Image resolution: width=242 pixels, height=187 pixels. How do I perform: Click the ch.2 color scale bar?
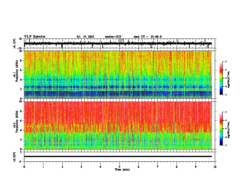tap(221, 129)
